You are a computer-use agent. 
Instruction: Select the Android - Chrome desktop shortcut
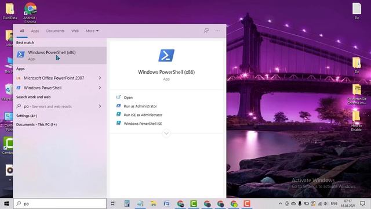(x=30, y=13)
